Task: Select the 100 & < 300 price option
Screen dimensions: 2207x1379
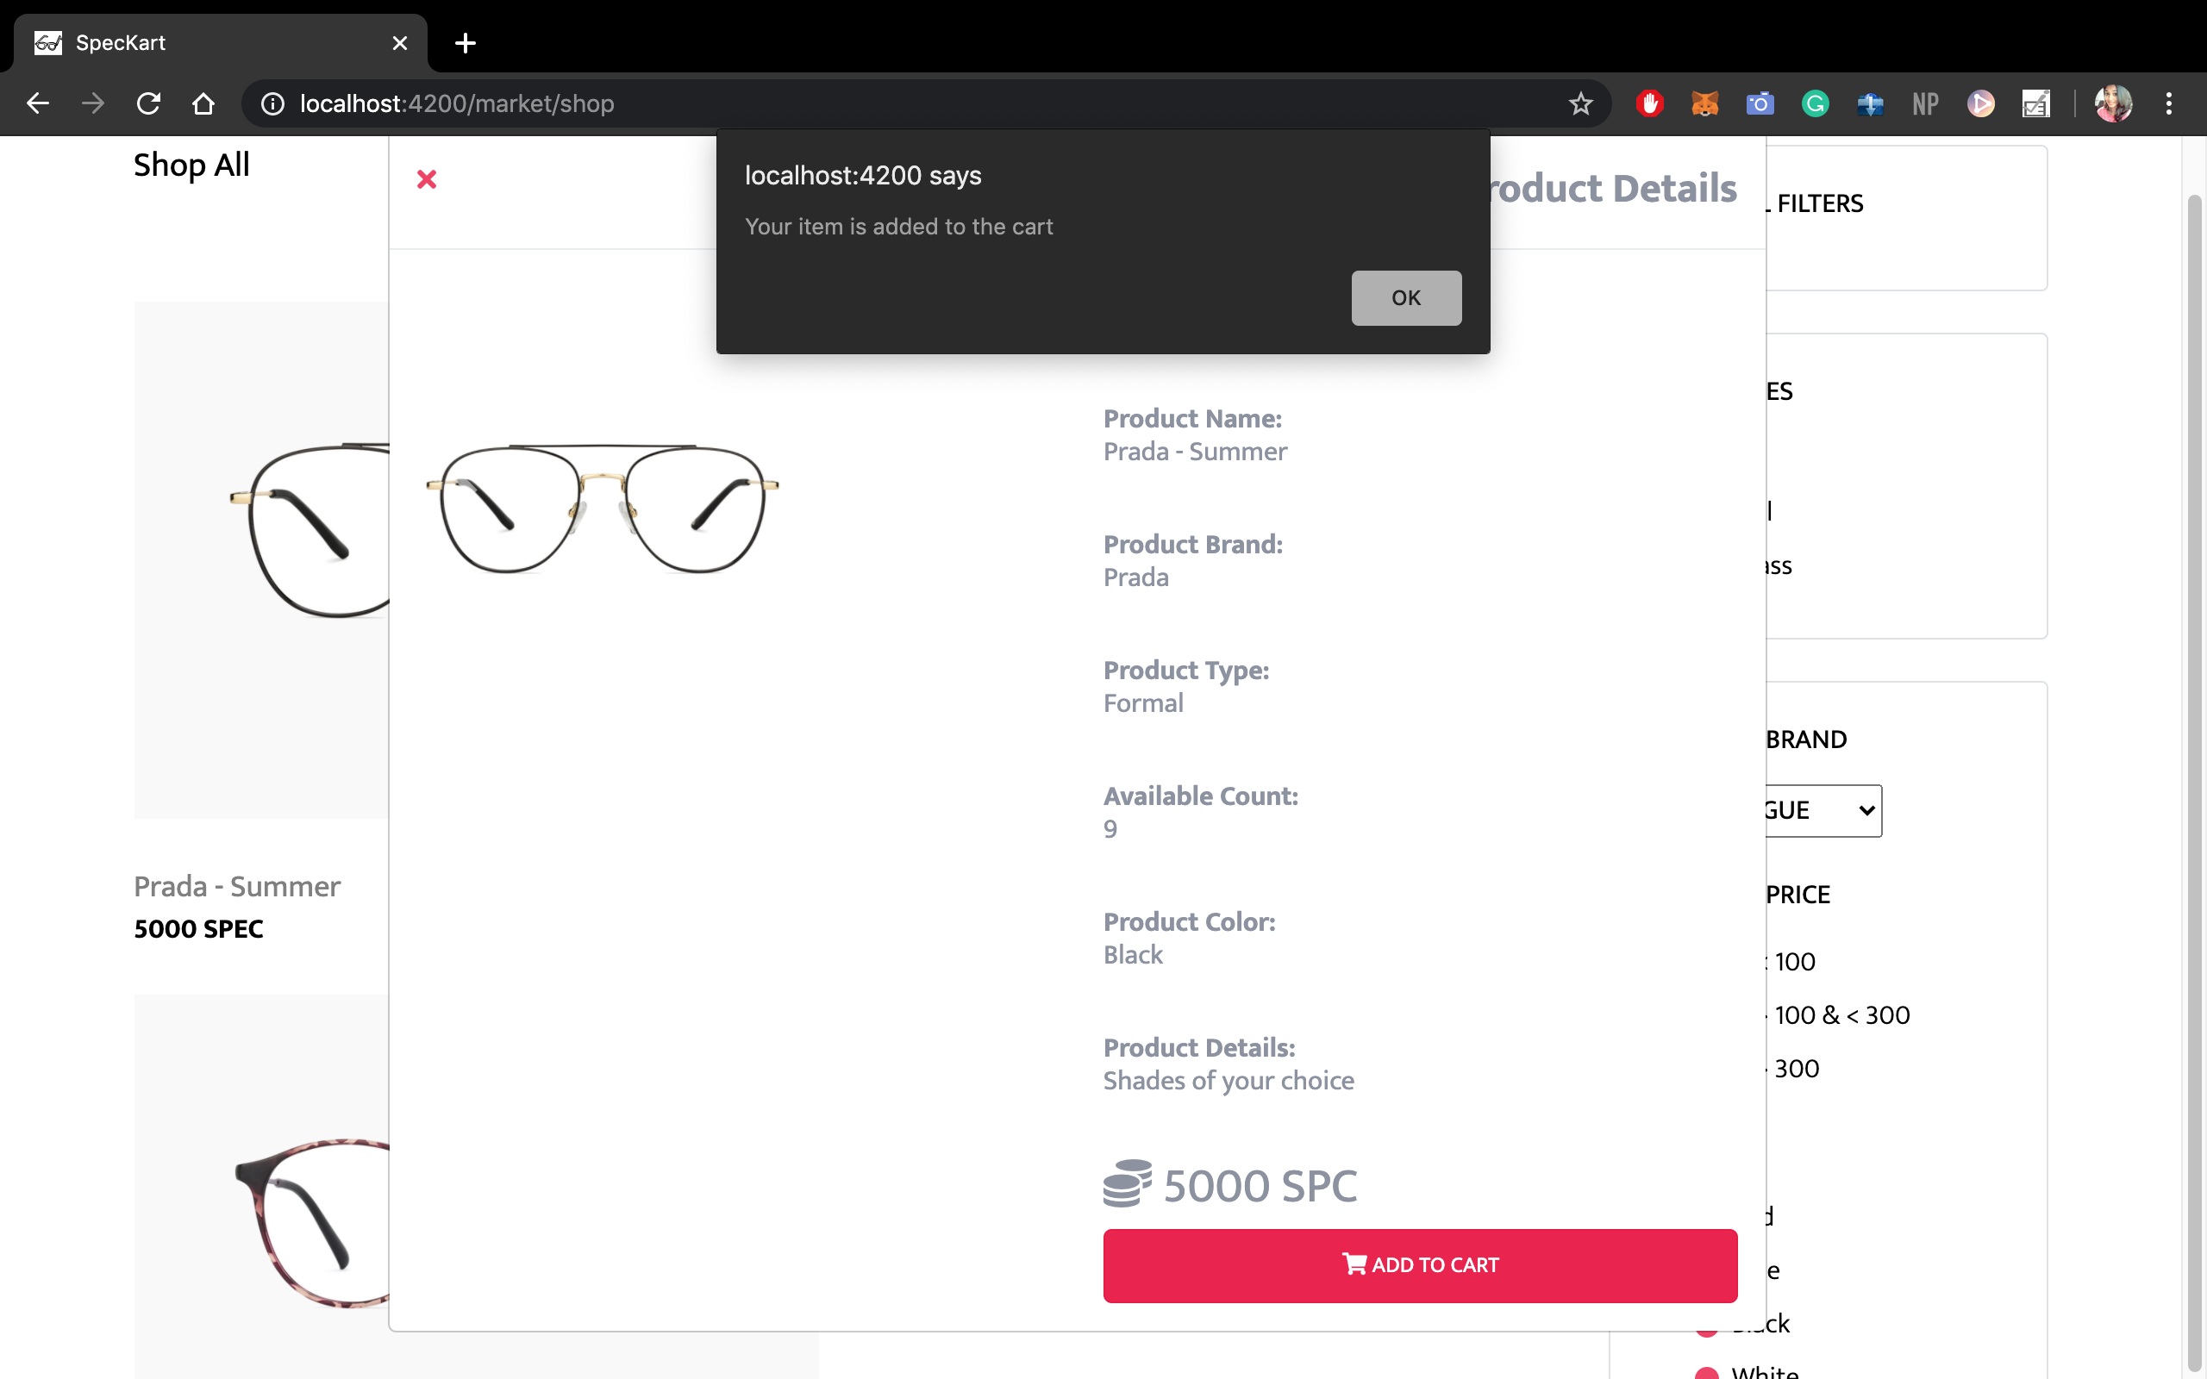Action: click(1841, 1015)
